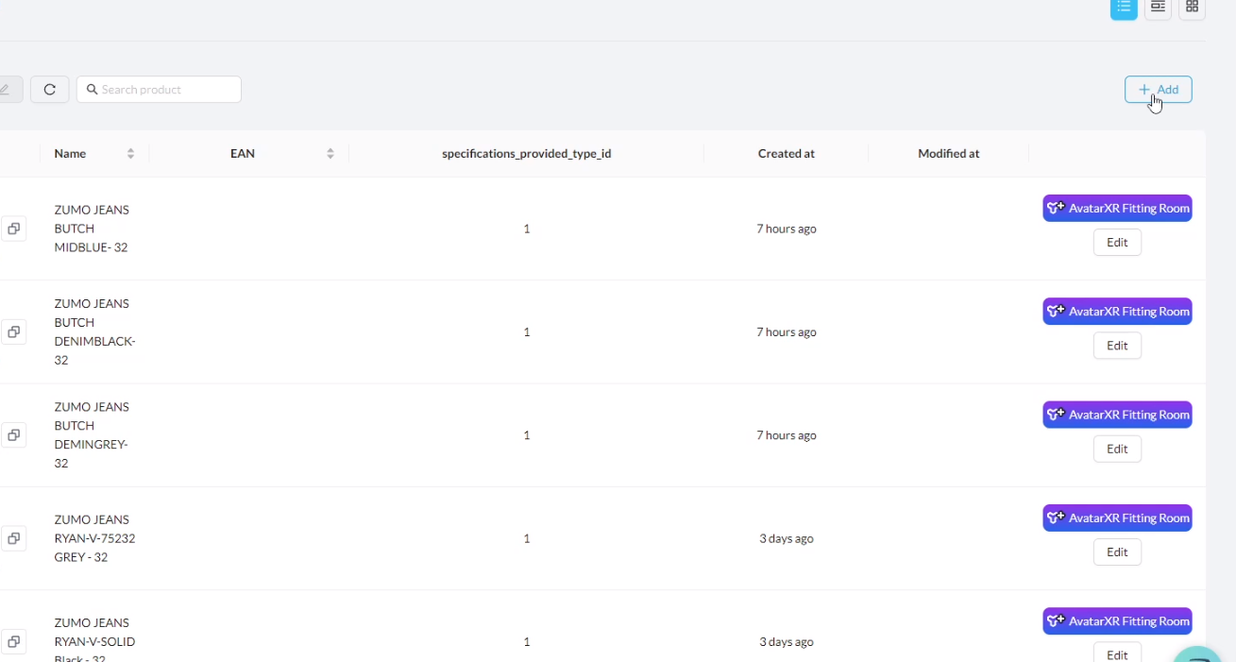The height and width of the screenshot is (662, 1236).
Task: Click the Modified at column header
Action: 949,154
